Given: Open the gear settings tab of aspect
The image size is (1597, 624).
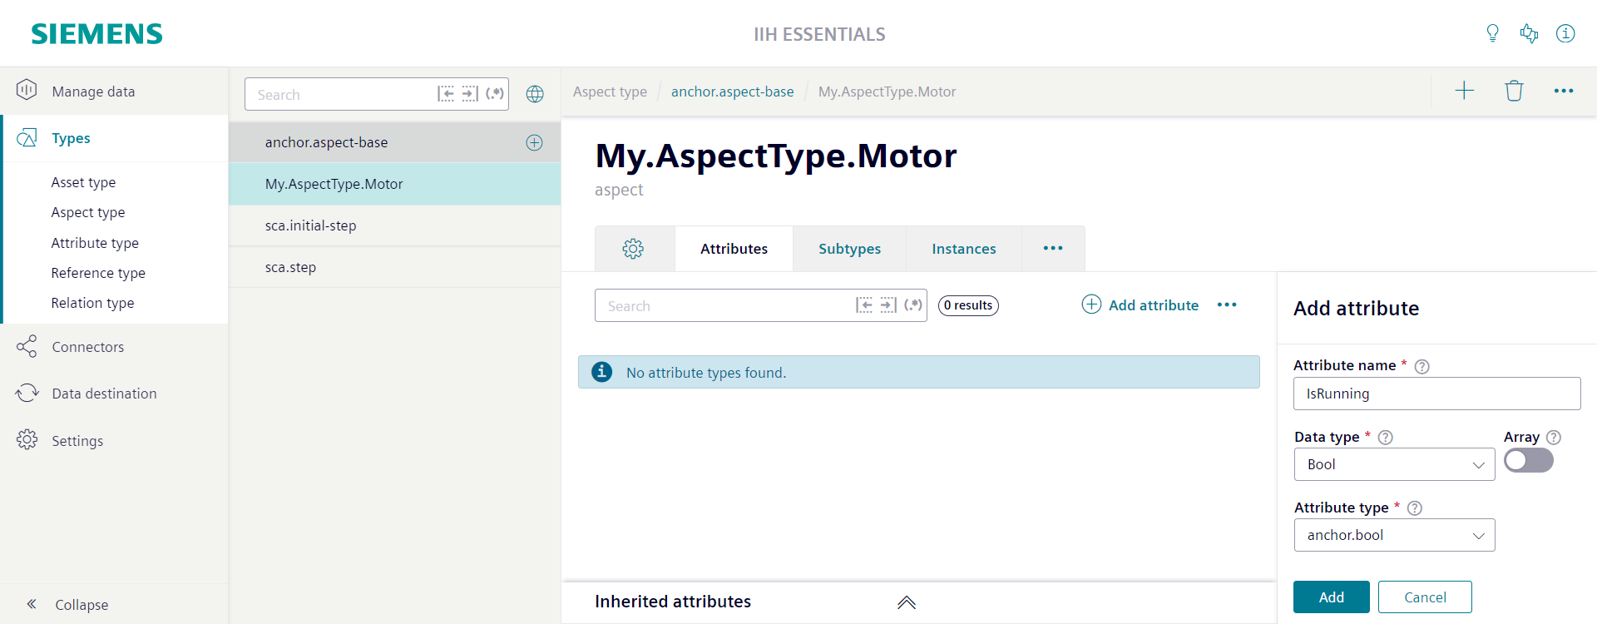Looking at the screenshot, I should [634, 248].
